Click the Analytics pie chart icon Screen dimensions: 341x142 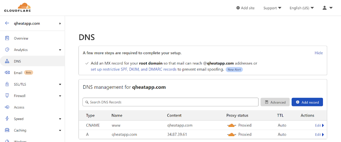(7, 50)
